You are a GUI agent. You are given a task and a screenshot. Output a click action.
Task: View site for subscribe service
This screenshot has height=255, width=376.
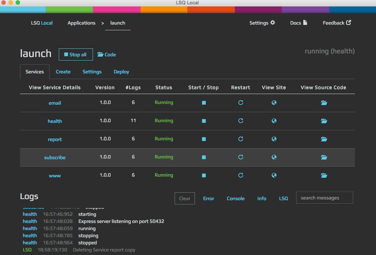(x=274, y=157)
